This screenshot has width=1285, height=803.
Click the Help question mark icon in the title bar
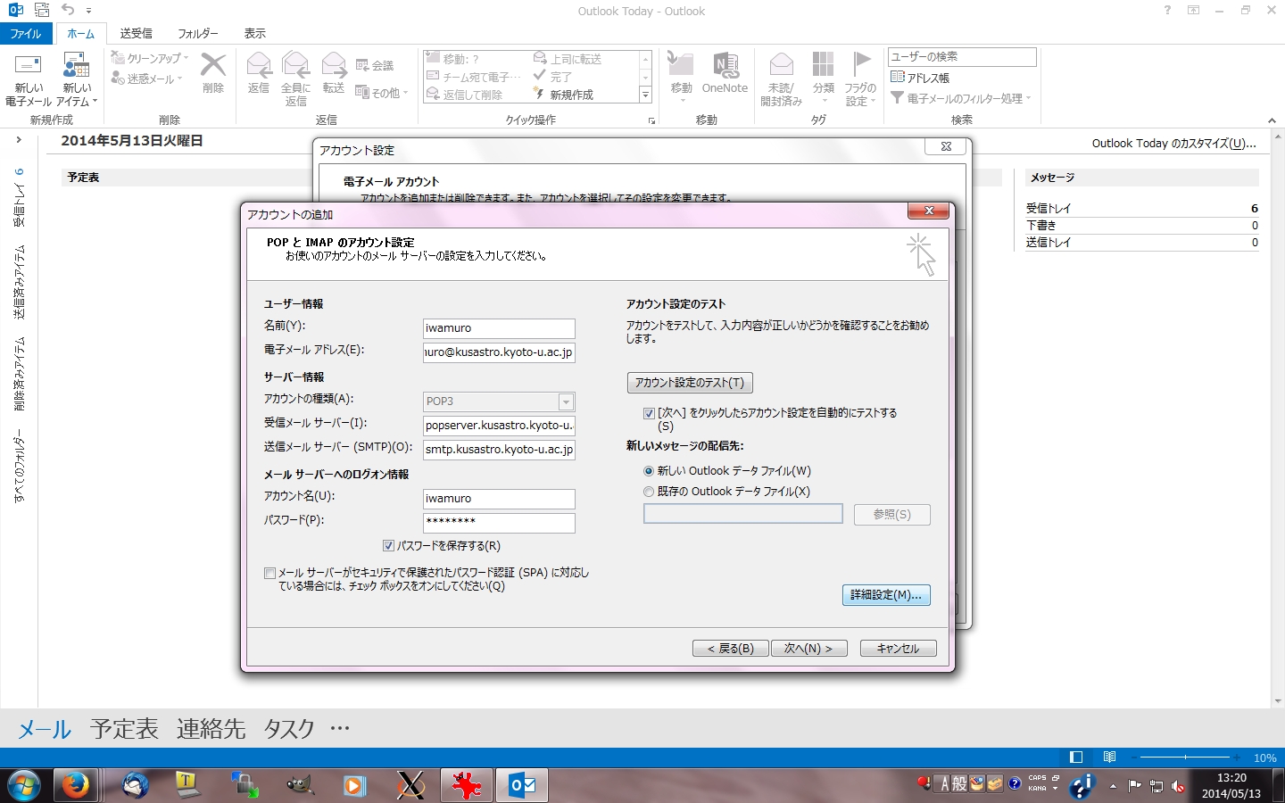(x=1167, y=10)
